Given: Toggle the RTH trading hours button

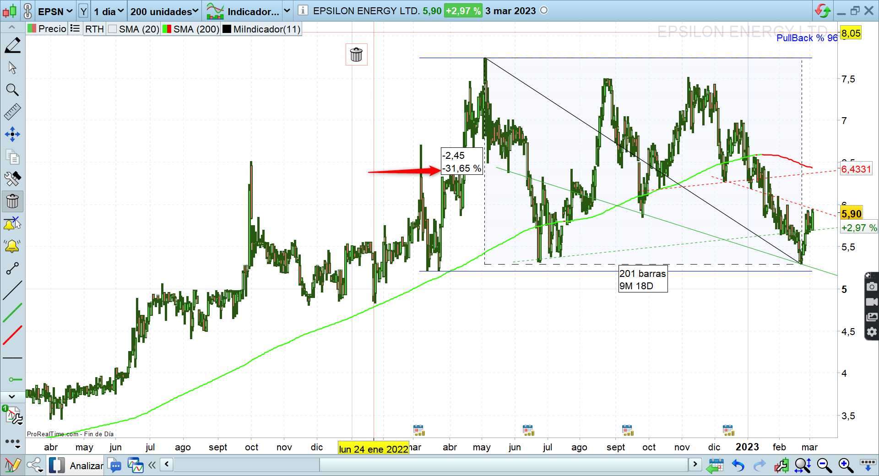Looking at the screenshot, I should [x=95, y=29].
